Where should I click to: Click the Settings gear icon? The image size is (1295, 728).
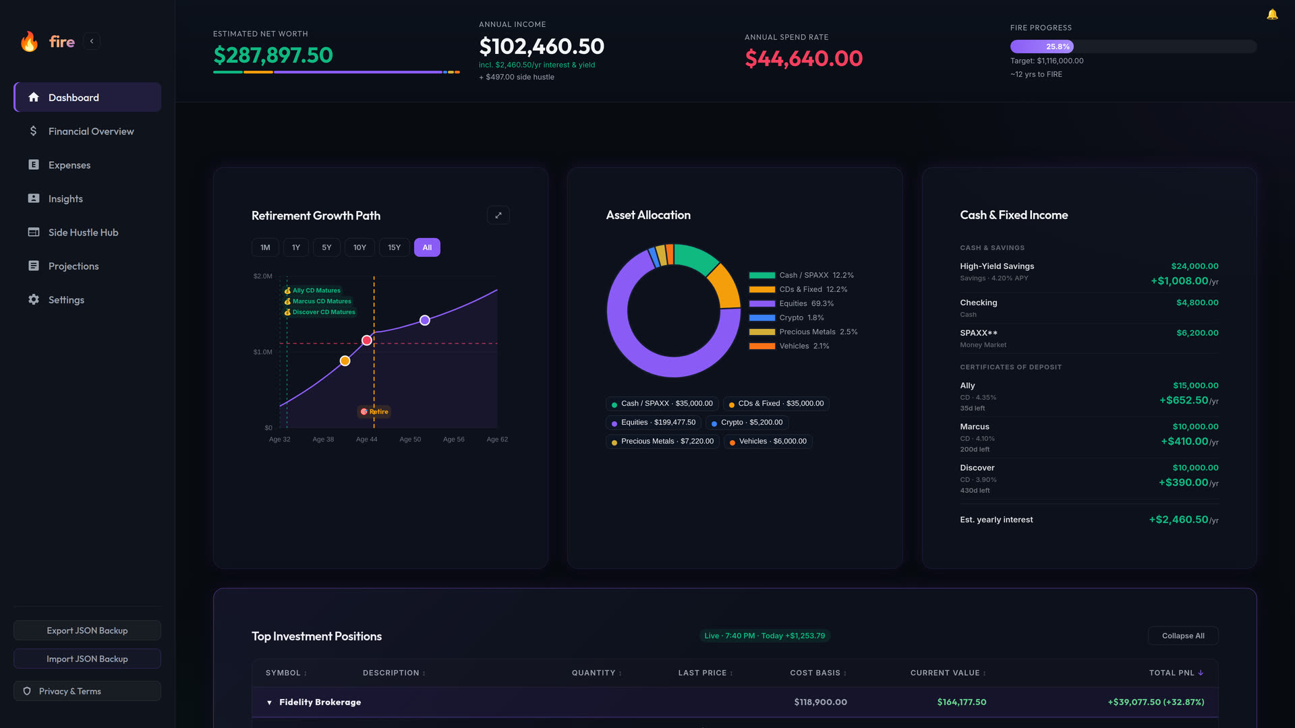(34, 299)
